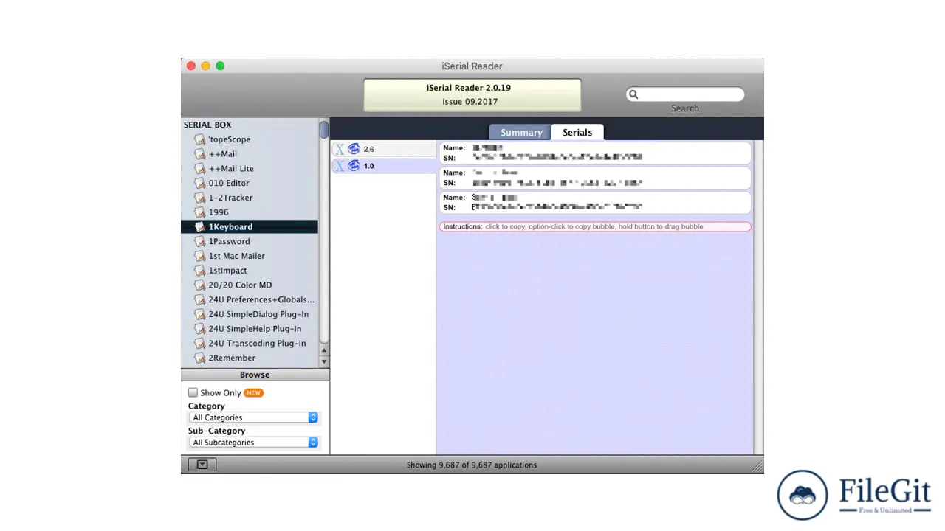Click the app list scrollbar thumb

324,129
